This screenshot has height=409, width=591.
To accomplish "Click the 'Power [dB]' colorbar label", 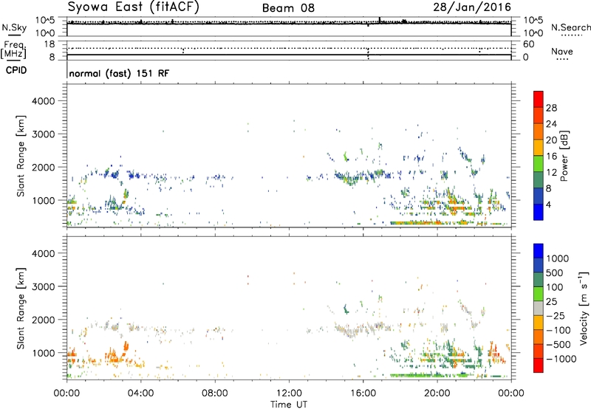I will coord(564,156).
